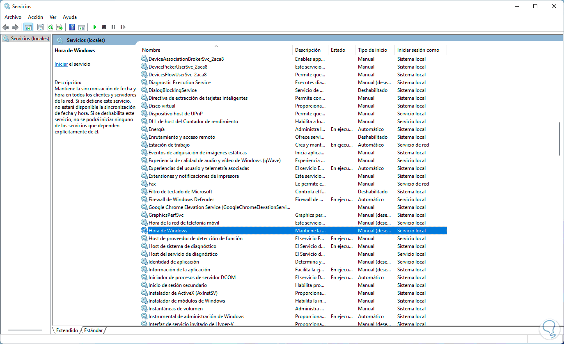Select Iniciador de procesos de servidor DCOM
The height and width of the screenshot is (344, 564).
point(293,277)
